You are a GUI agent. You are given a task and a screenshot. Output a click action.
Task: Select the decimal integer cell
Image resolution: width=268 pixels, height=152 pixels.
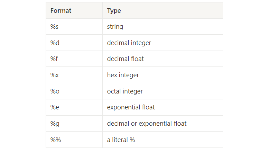click(x=163, y=43)
